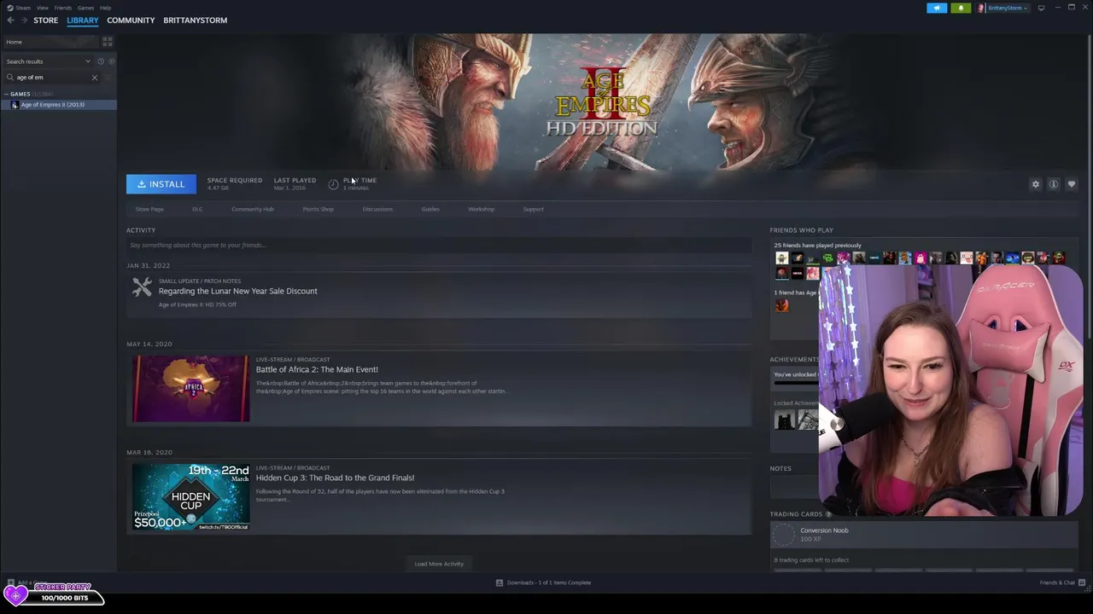This screenshot has height=614, width=1093.
Task: Click the blue INSTALL button
Action: 161,184
